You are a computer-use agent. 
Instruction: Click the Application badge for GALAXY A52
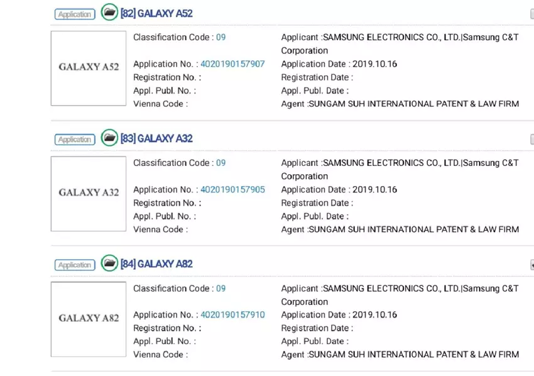[75, 14]
